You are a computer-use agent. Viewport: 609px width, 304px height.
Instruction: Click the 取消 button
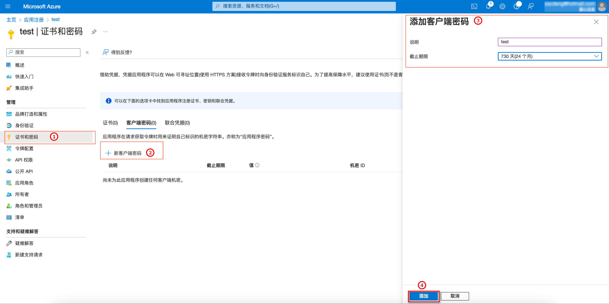click(x=455, y=296)
